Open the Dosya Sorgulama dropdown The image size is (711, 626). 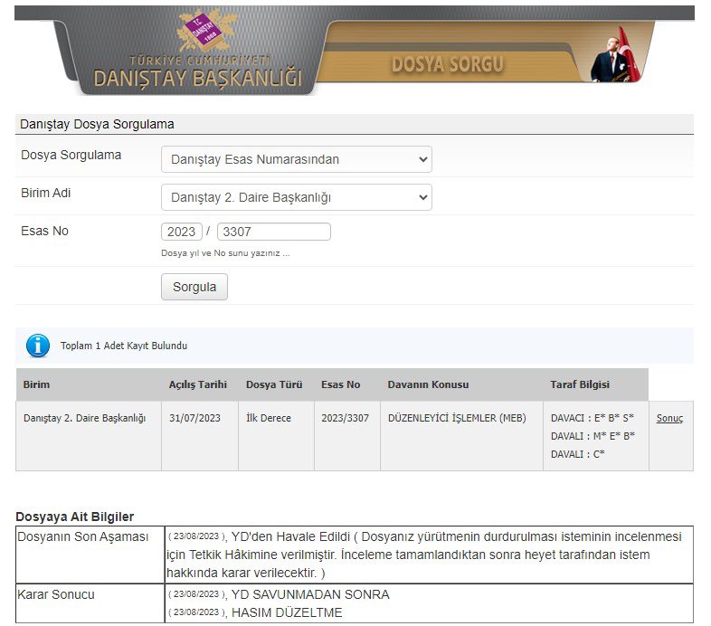297,159
